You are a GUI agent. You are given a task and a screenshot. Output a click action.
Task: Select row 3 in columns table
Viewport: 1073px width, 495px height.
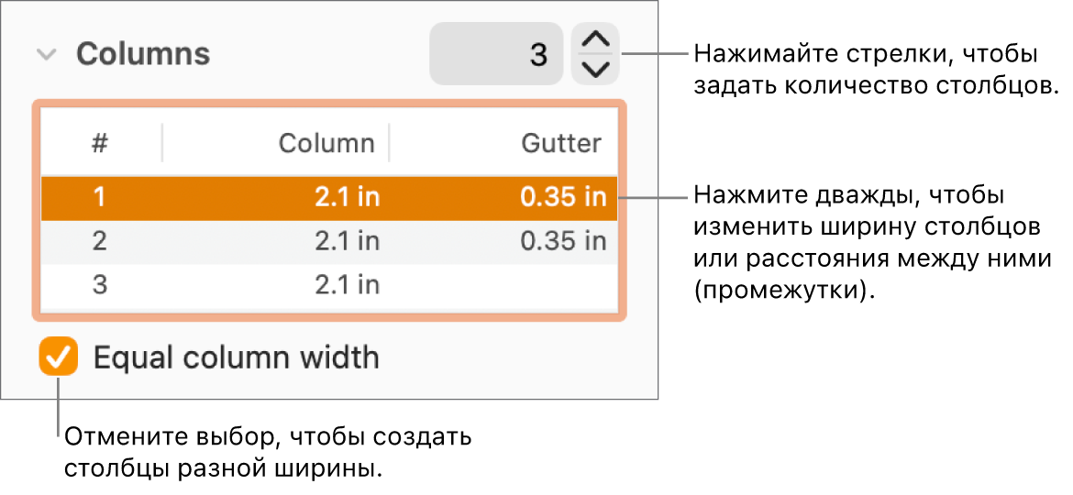(100, 285)
